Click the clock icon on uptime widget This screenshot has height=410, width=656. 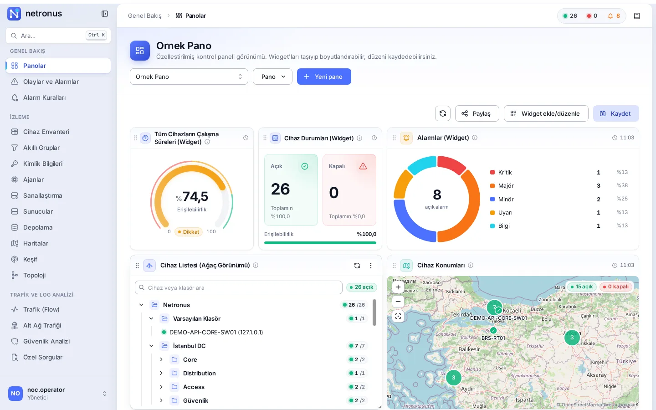click(246, 138)
